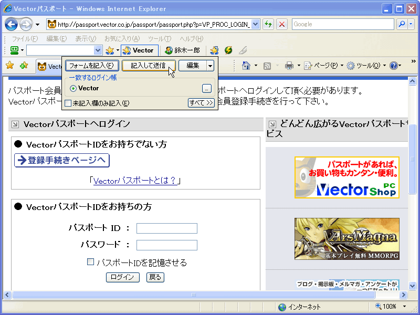Click the green RoboForm toolbar icon

pyautogui.click(x=14, y=50)
